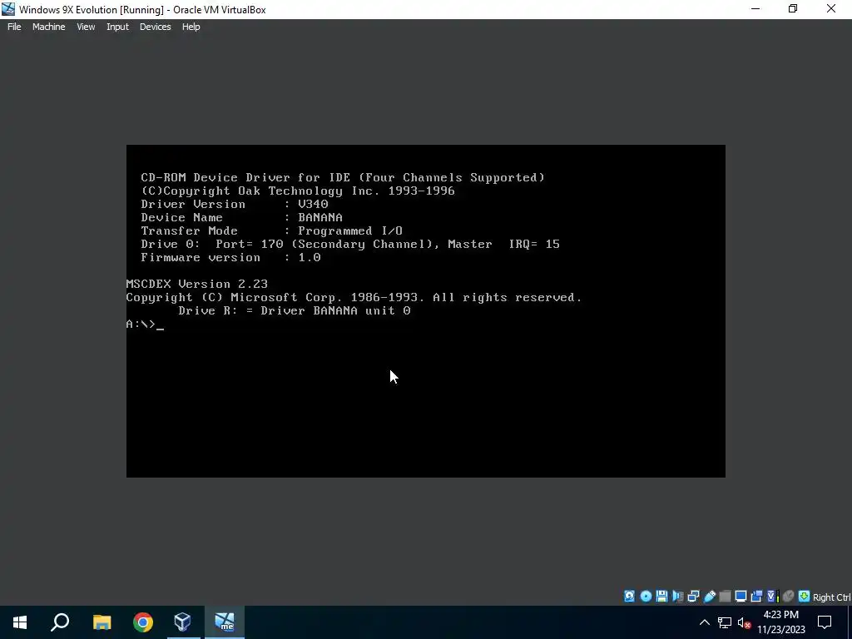The image size is (852, 639).
Task: Click the 'Device Name : BANANA' line
Action: click(x=242, y=217)
